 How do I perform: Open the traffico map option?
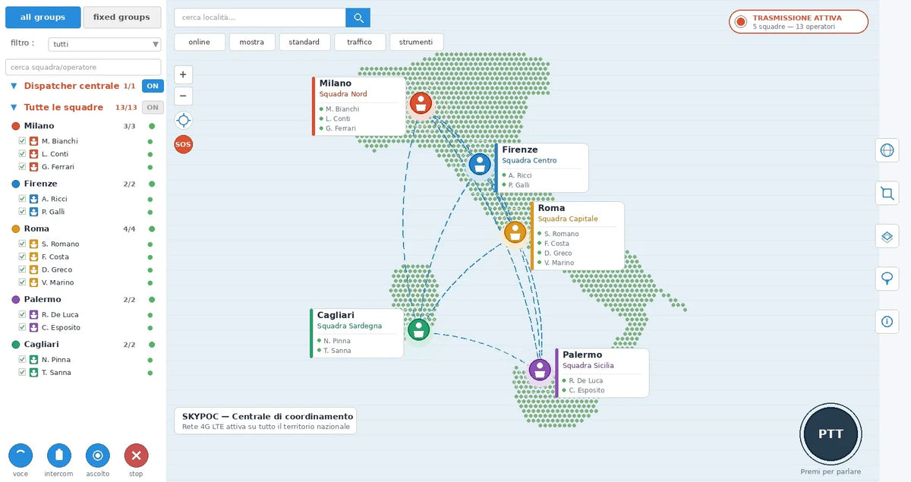click(360, 42)
